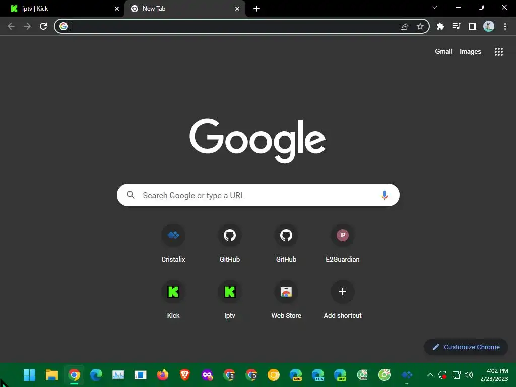Open Edge Canary from taskbar

[x=296, y=375]
